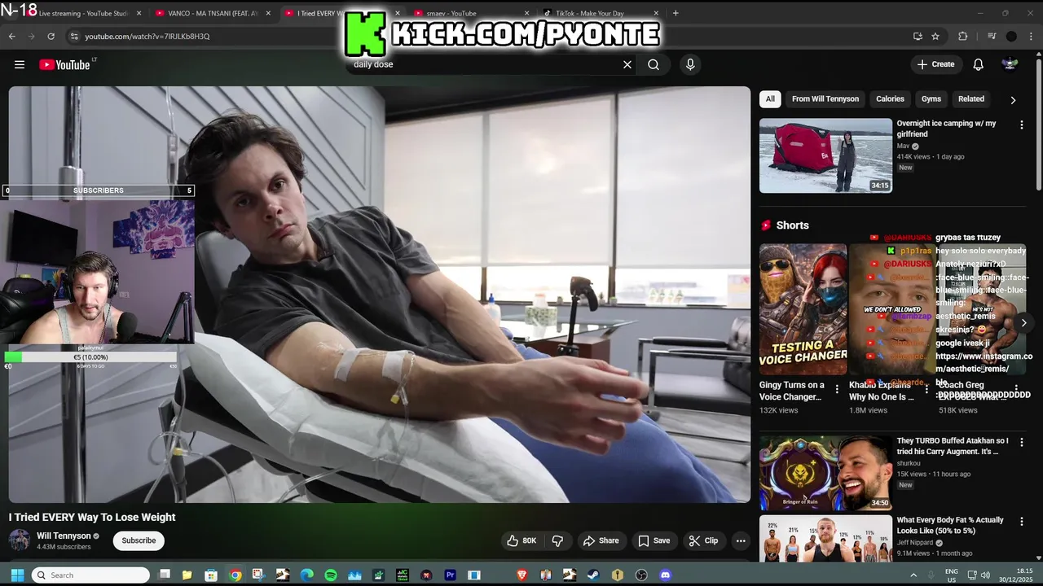Select the Gyms filter chip
Image resolution: width=1043 pixels, height=586 pixels.
pos(931,98)
